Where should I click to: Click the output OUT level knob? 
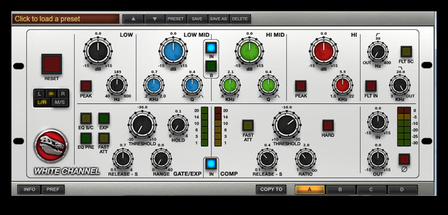coord(378,159)
